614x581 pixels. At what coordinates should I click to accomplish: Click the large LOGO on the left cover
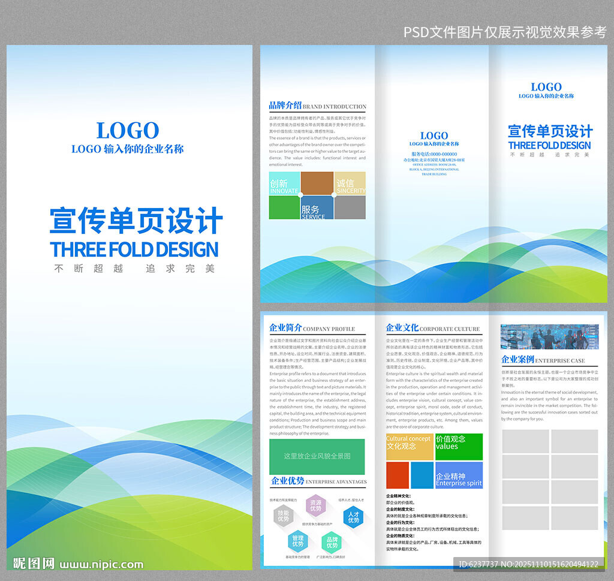(x=128, y=130)
